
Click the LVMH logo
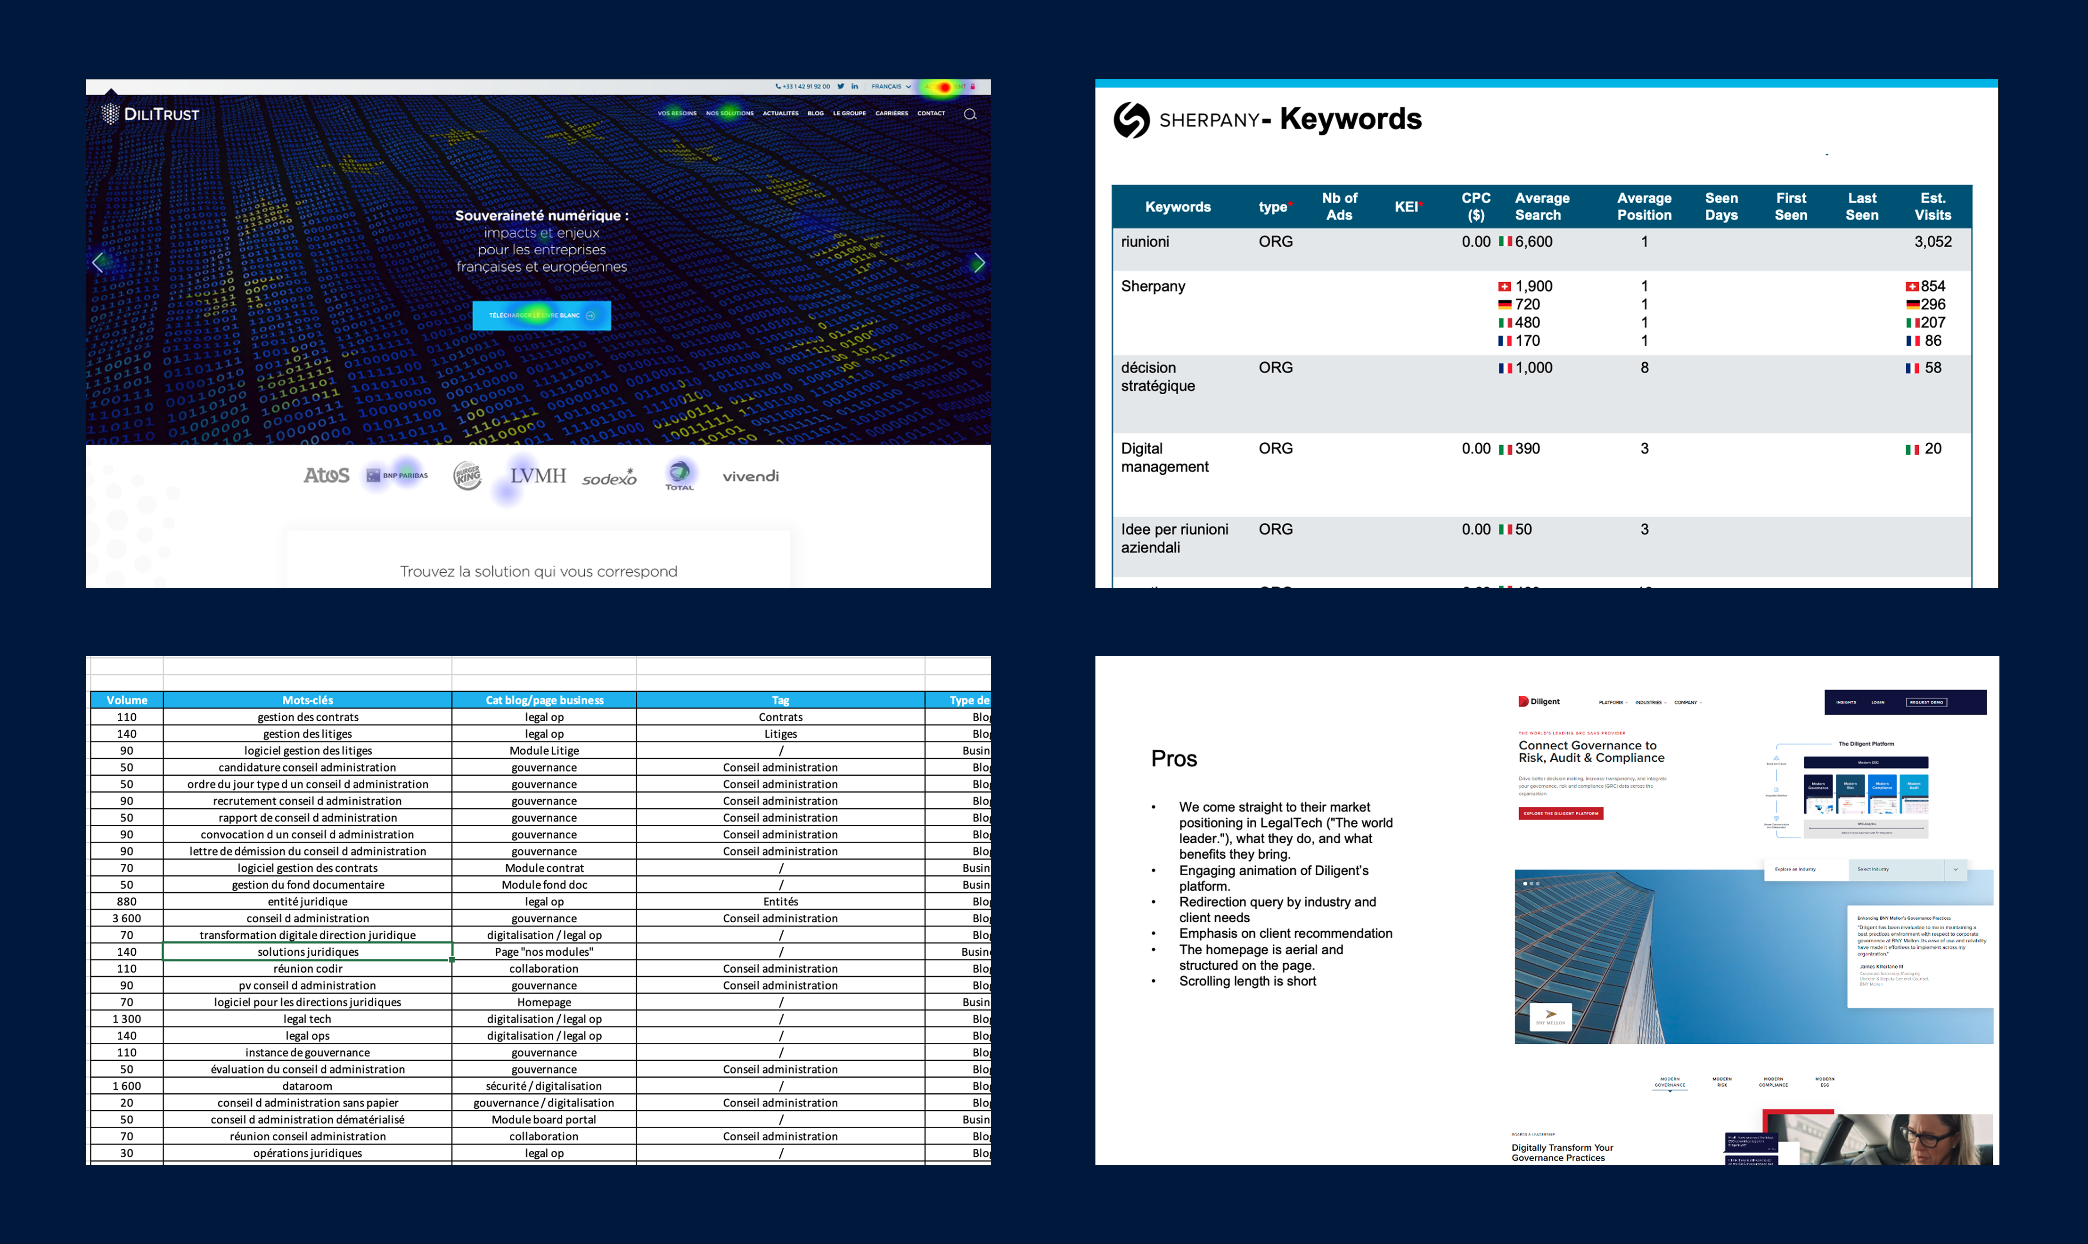coord(538,475)
